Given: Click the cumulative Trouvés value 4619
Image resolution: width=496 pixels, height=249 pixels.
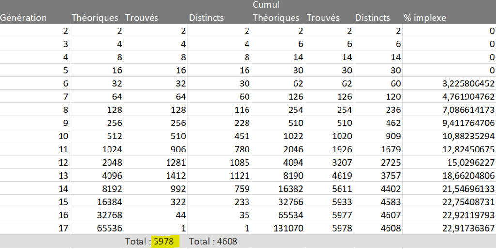Looking at the screenshot, I should 342,176.
